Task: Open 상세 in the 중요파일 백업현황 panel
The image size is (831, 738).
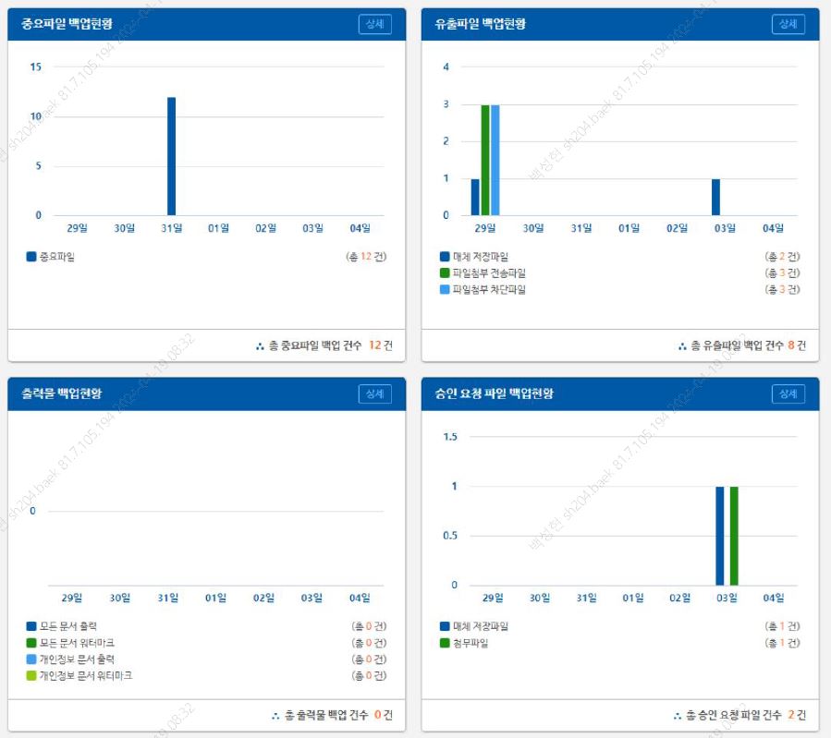Action: [x=374, y=25]
